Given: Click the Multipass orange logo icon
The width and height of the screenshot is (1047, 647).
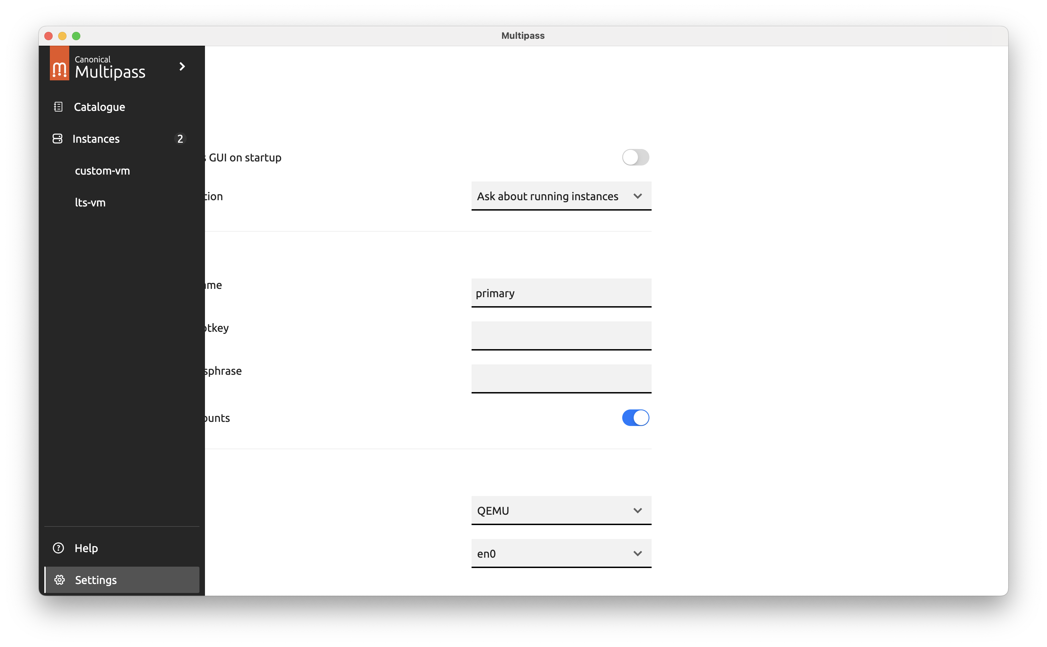Looking at the screenshot, I should point(60,63).
